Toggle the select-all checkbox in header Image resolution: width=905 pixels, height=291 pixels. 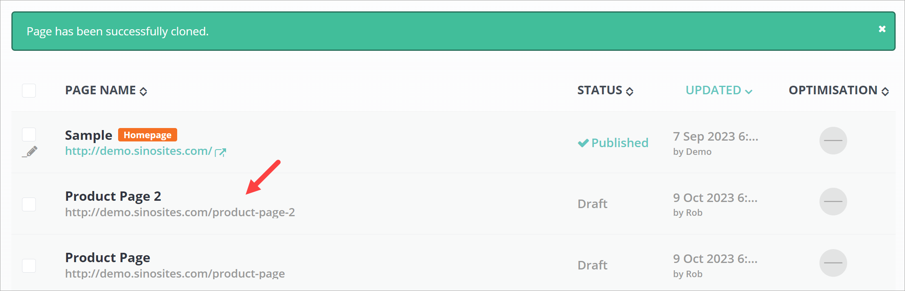tap(29, 91)
